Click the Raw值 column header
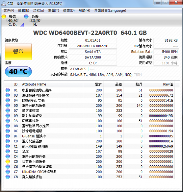The image size is (183, 192). 160,84
